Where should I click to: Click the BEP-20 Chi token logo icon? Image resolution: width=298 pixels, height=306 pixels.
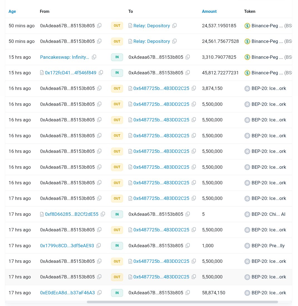(x=247, y=214)
